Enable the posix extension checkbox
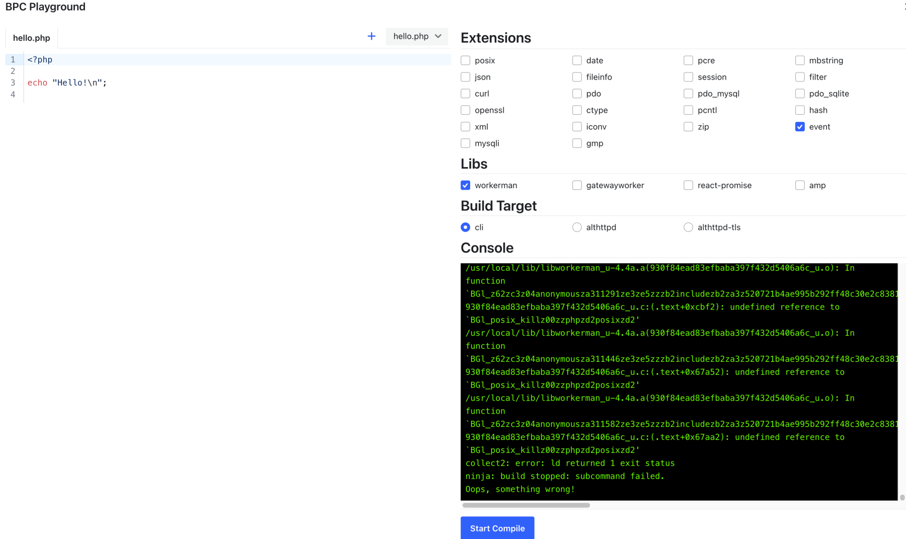906x539 pixels. (x=466, y=60)
